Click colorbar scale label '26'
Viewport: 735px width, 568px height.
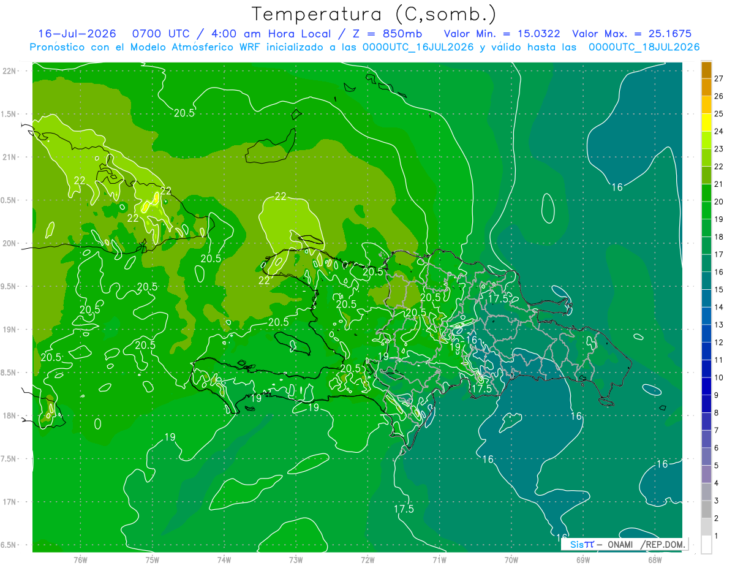pyautogui.click(x=719, y=96)
